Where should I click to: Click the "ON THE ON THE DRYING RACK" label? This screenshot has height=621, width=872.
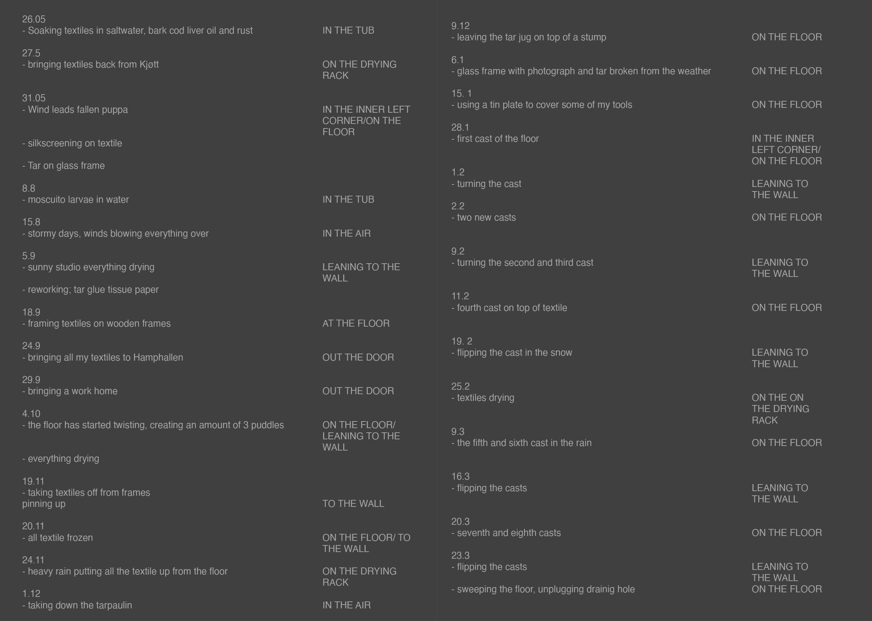[x=780, y=409]
